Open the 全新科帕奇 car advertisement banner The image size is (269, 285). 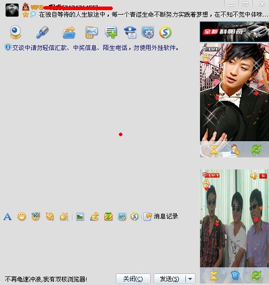pyautogui.click(x=234, y=32)
